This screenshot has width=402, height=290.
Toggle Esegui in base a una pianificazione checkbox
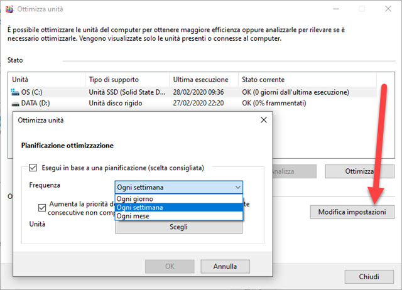coord(33,168)
